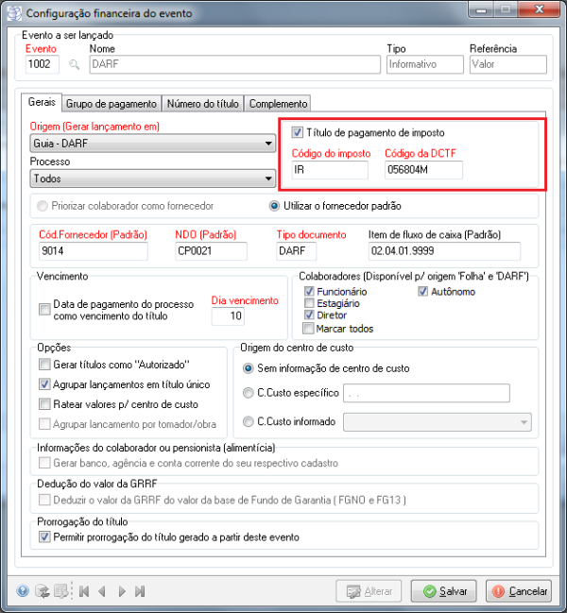
Task: Check the 'Estagiário' collaborator checkbox
Action: [x=309, y=304]
